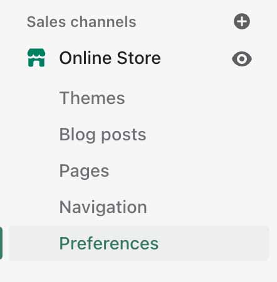Screen dimensions: 277x282
Task: Jump to the store Pages list
Action: 84,171
